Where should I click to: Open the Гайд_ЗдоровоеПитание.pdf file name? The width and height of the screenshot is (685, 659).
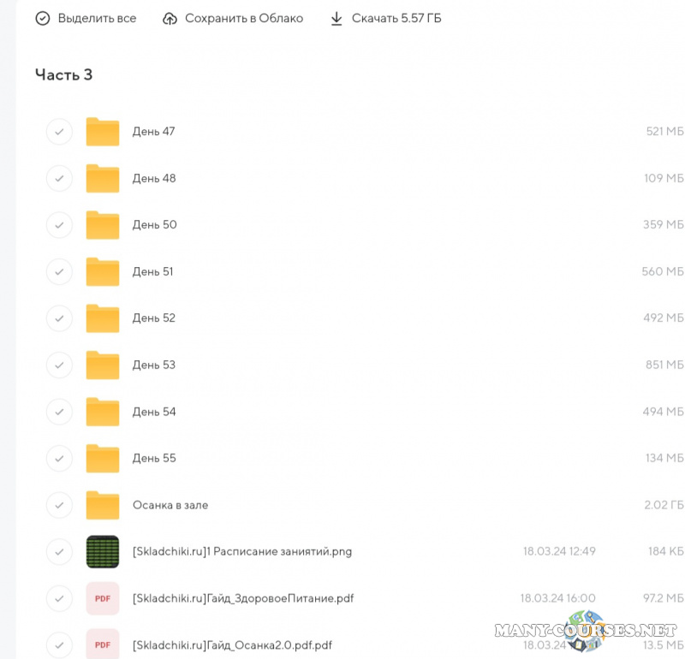(243, 598)
